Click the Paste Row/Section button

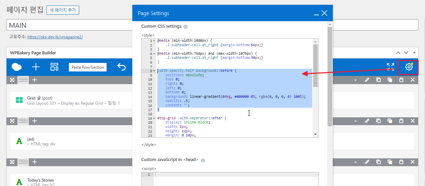coord(88,67)
